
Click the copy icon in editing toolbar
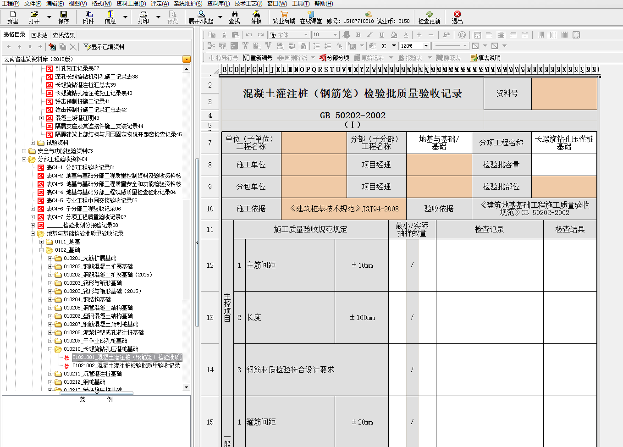212,35
